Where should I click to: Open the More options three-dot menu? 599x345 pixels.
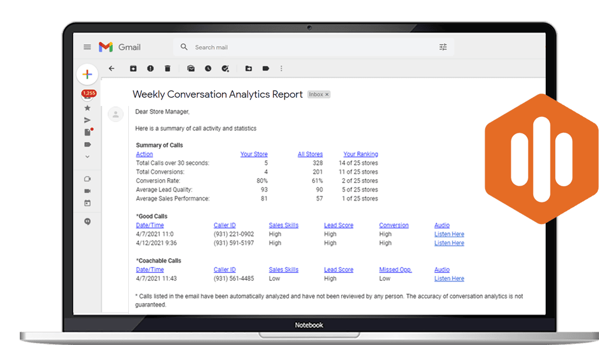282,68
